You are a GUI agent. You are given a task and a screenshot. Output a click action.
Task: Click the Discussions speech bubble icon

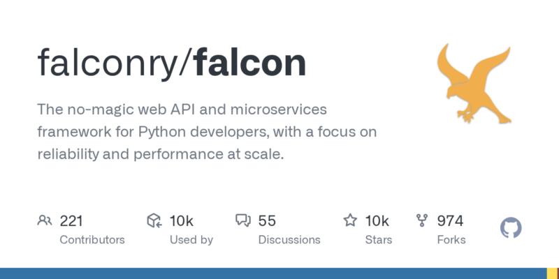tap(243, 221)
